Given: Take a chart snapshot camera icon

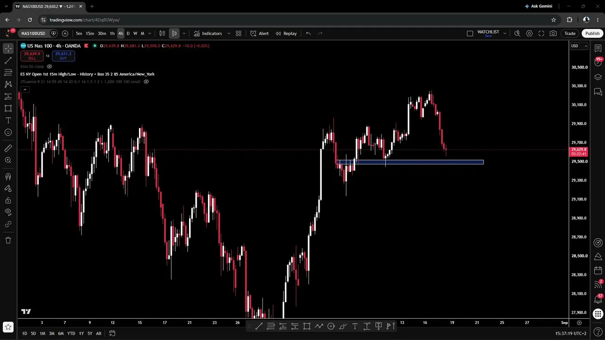Looking at the screenshot, I should pyautogui.click(x=553, y=34).
